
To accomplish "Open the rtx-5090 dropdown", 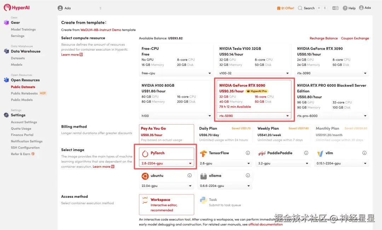I will point(254,116).
